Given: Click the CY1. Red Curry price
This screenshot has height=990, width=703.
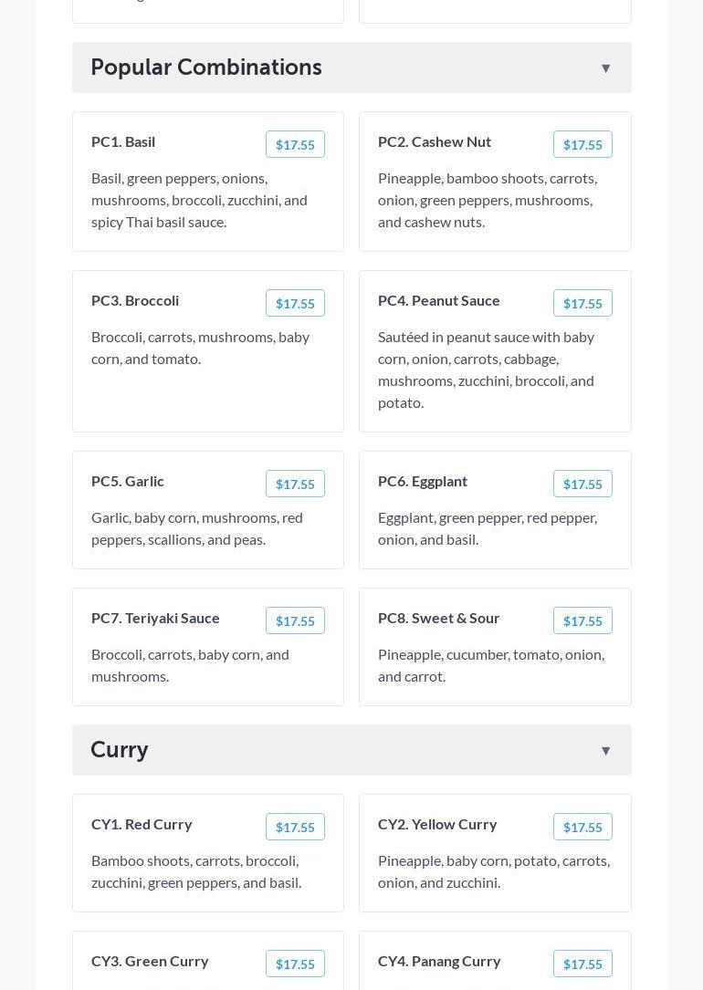Looking at the screenshot, I should point(295,827).
